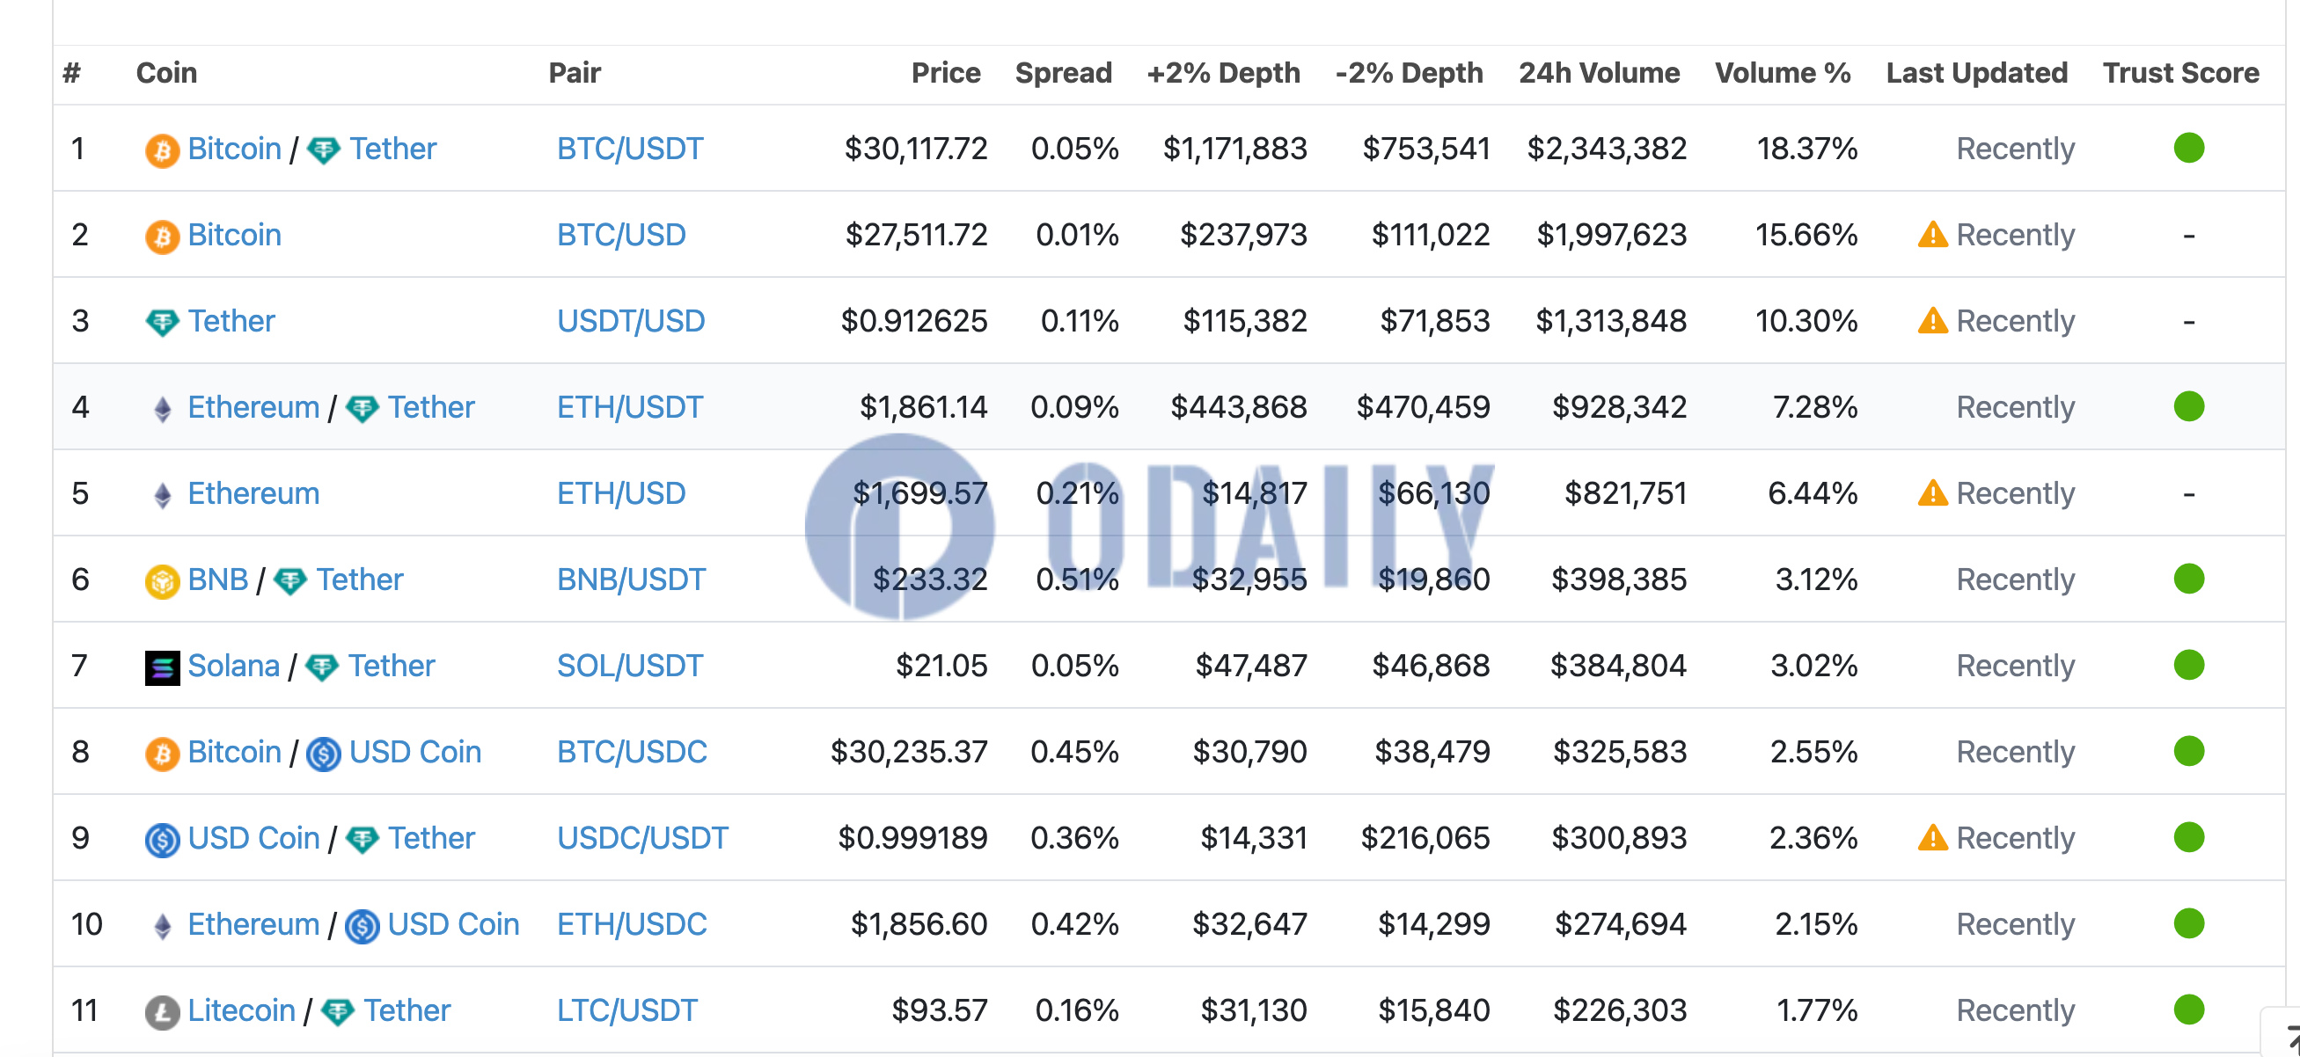The image size is (2300, 1057).
Task: Click the green trust score dot for LTC/USDT
Action: pos(2188,1010)
